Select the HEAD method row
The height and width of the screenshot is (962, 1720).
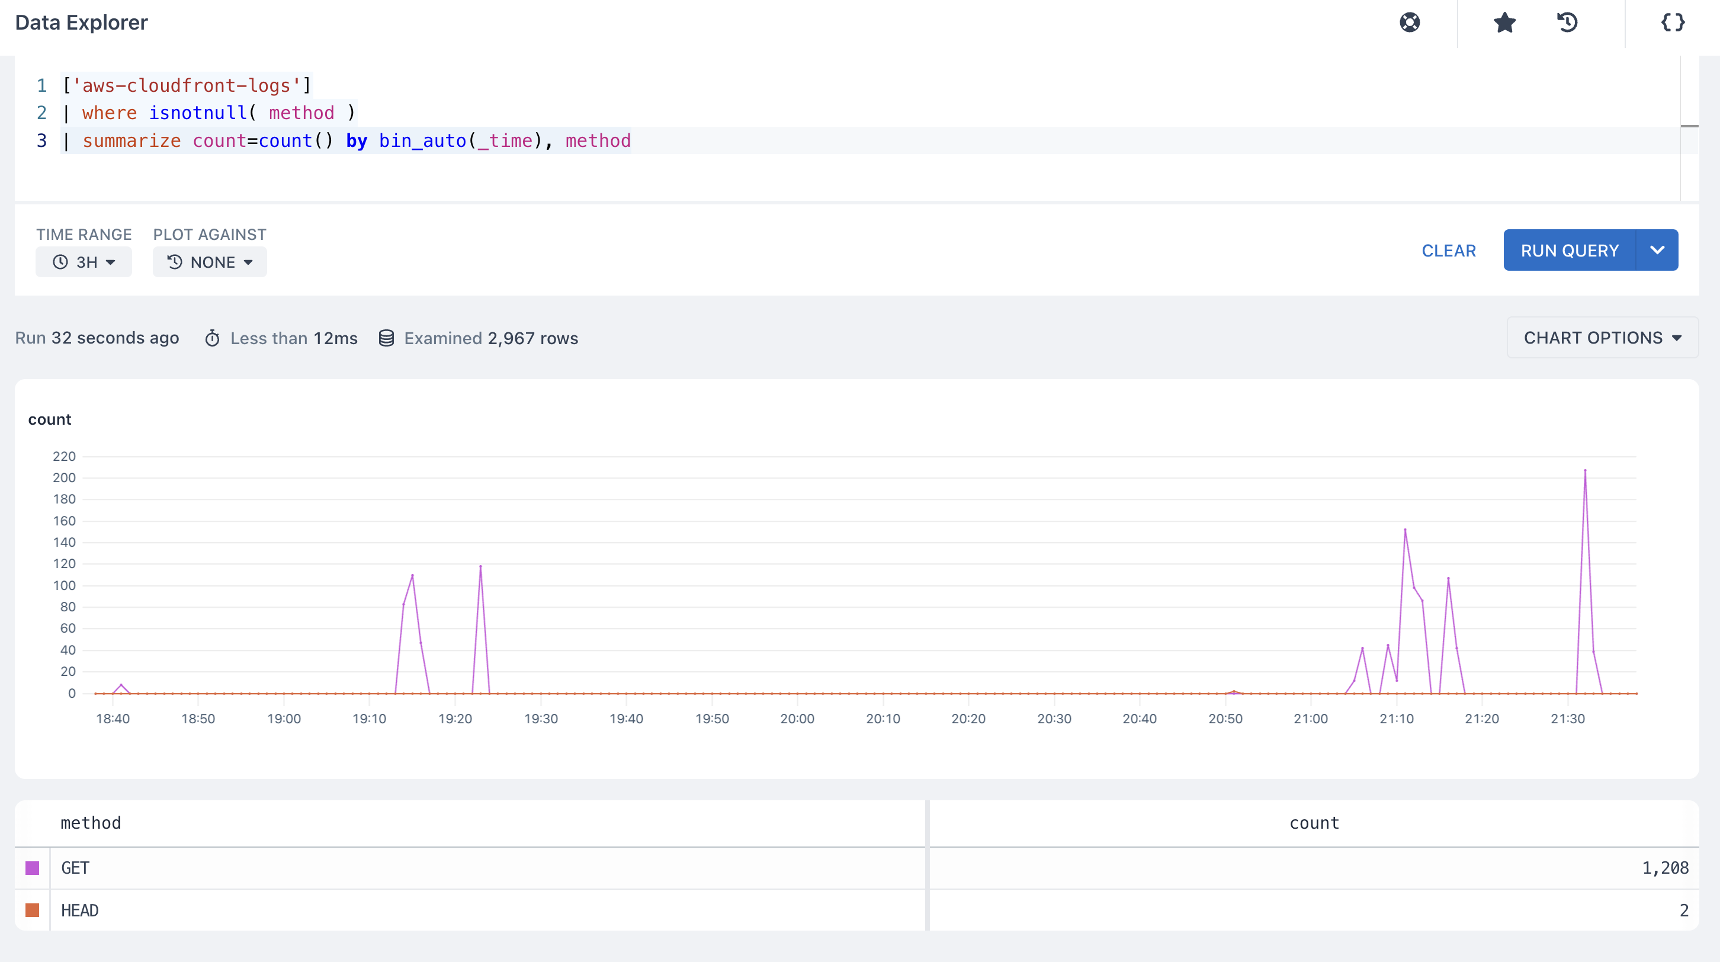[856, 910]
